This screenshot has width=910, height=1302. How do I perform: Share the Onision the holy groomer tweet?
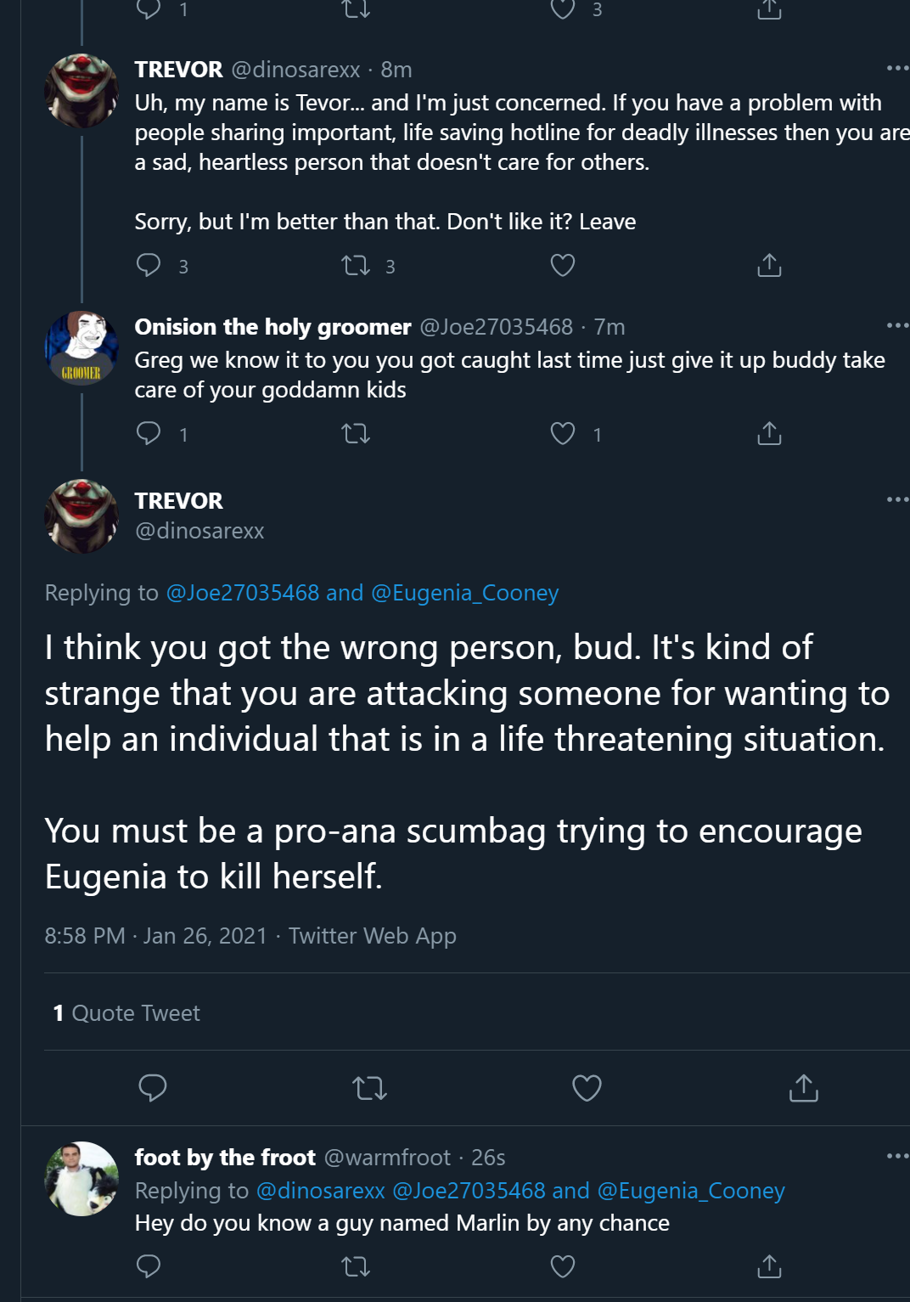point(769,434)
